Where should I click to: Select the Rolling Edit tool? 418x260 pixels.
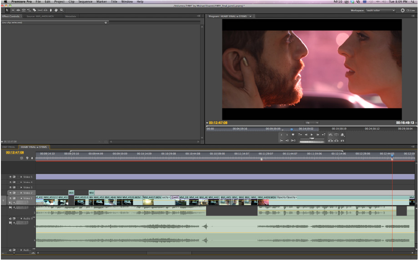(24, 10)
